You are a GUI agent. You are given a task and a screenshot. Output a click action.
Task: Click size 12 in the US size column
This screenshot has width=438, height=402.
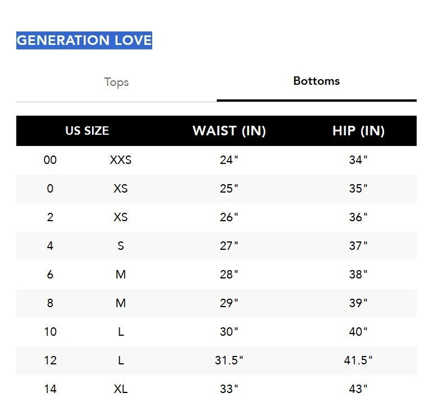[50, 360]
